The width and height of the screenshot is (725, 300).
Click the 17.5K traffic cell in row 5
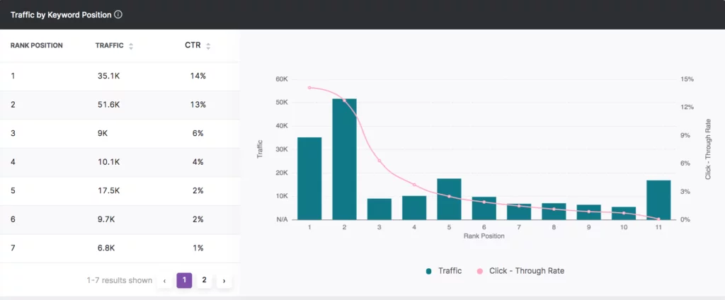pyautogui.click(x=108, y=190)
